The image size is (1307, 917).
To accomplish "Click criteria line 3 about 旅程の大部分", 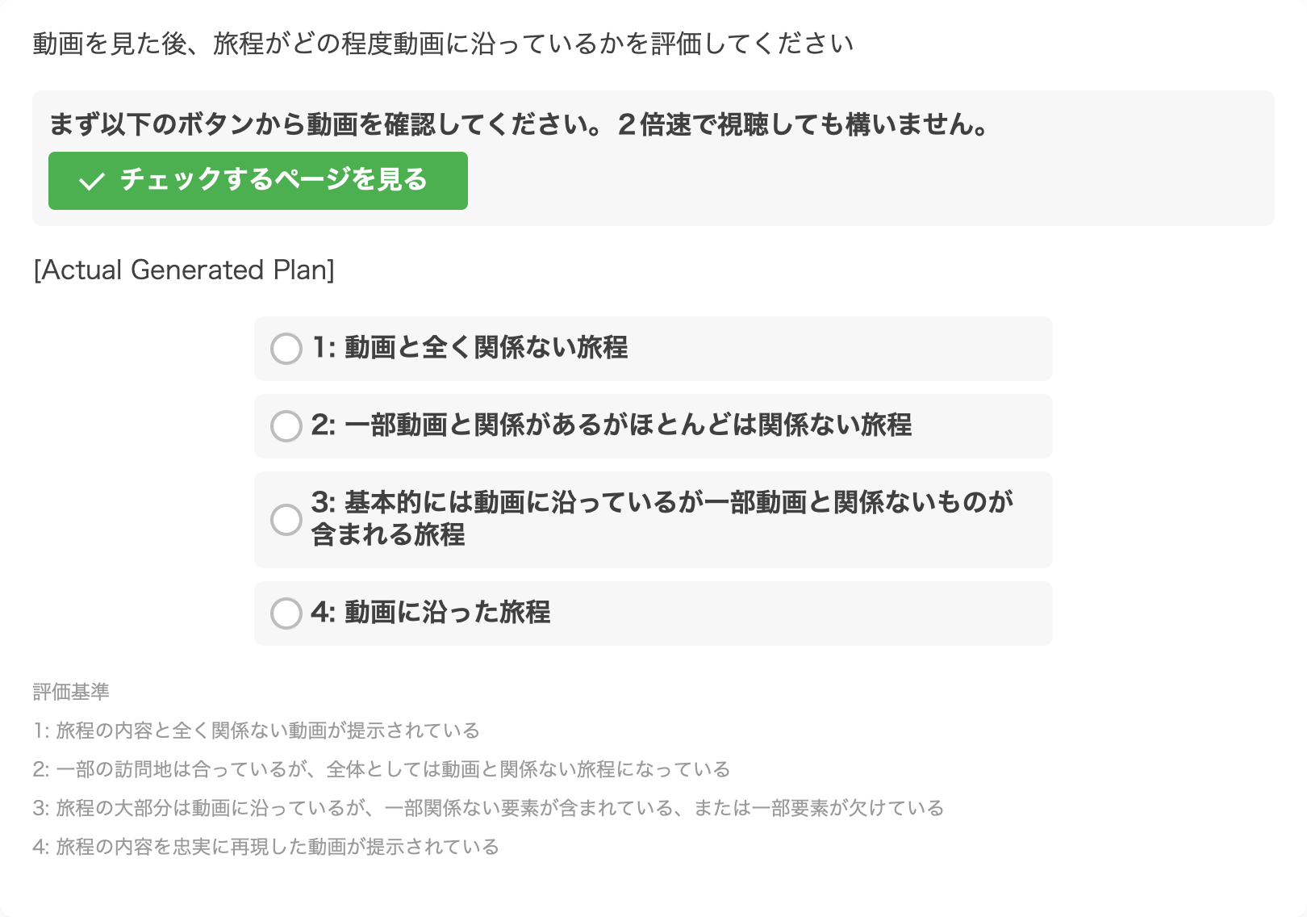I will pyautogui.click(x=488, y=808).
